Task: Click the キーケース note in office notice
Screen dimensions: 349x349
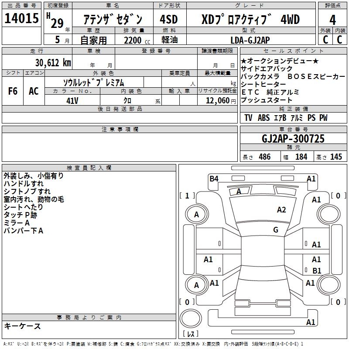Action: point(22,326)
